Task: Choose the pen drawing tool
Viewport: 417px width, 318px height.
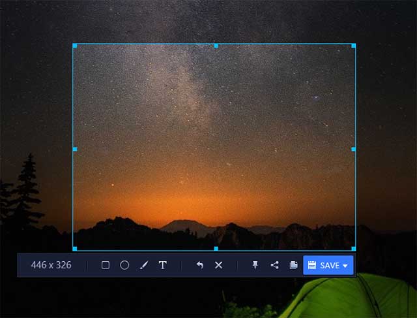Action: pyautogui.click(x=144, y=265)
